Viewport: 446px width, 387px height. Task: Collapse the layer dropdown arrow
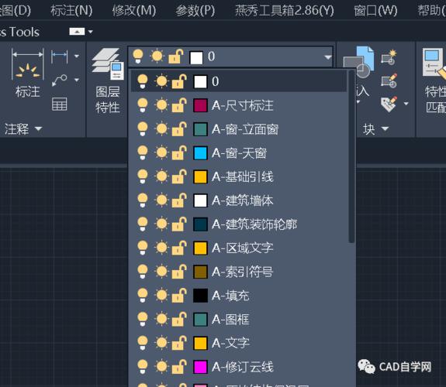click(327, 57)
